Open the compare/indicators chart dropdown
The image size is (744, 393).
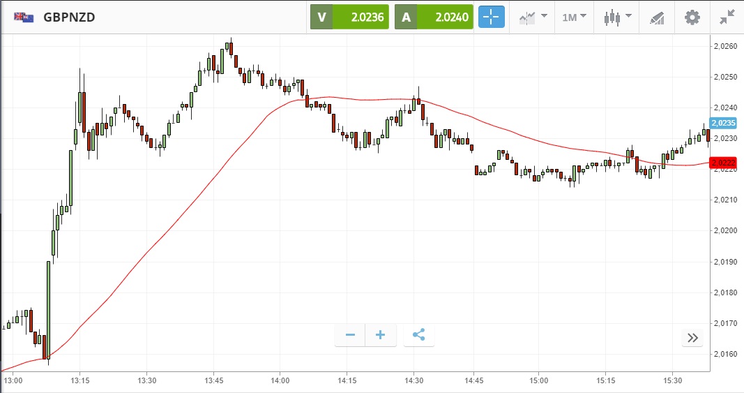pos(532,17)
